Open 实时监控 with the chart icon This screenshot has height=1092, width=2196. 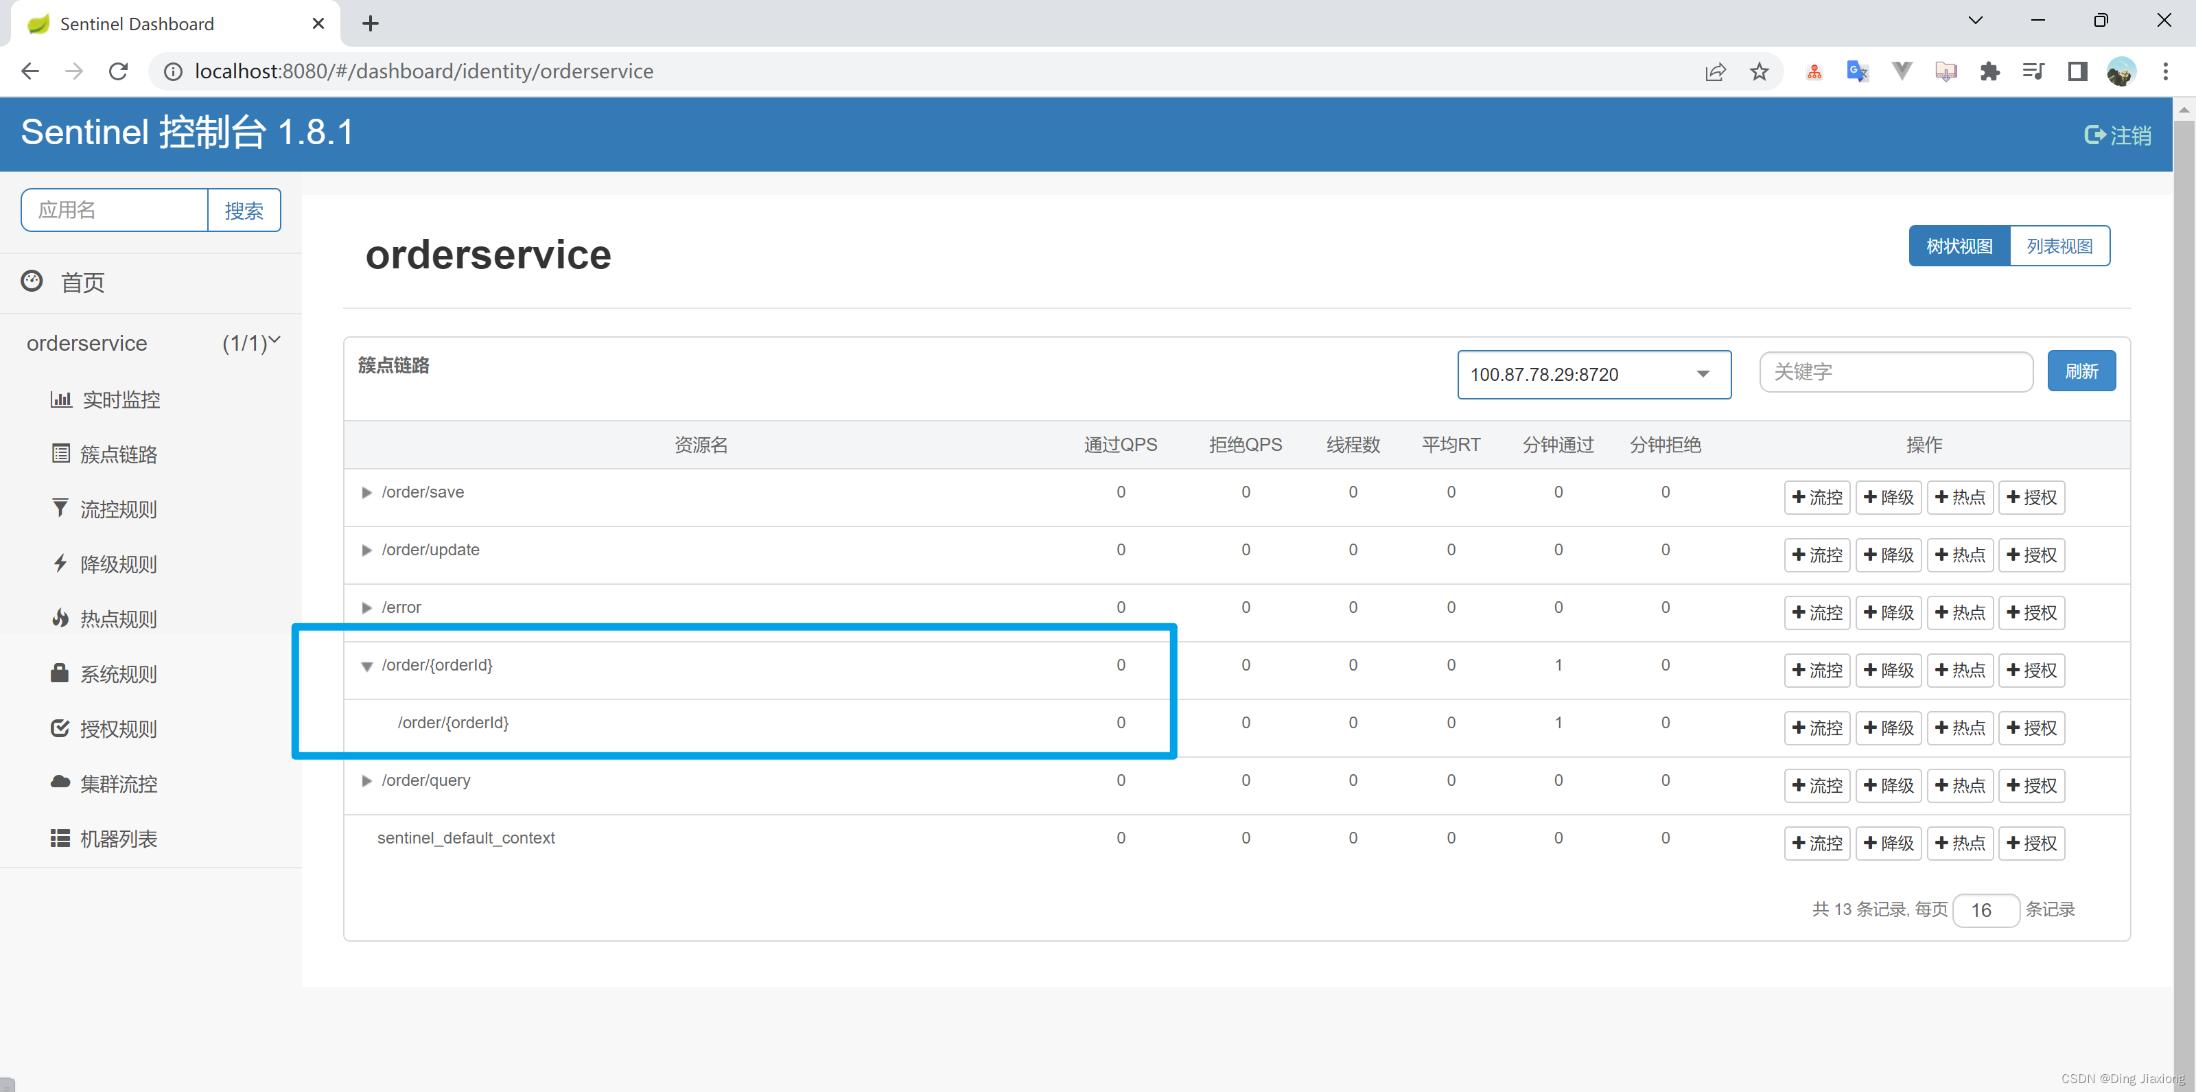click(x=105, y=399)
